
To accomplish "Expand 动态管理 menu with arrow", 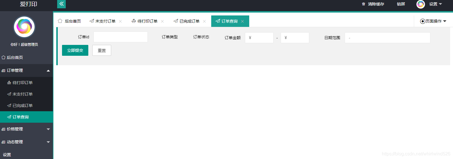I will [48, 142].
